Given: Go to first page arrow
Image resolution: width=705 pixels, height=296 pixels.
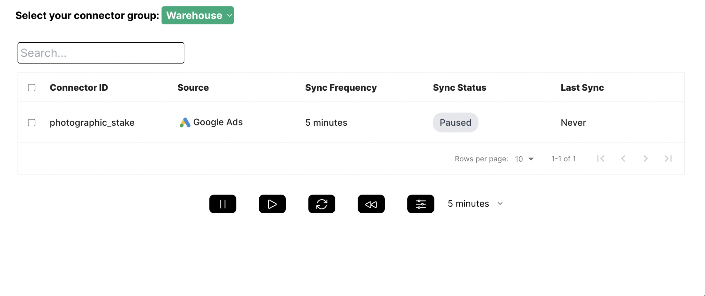Looking at the screenshot, I should click(601, 159).
